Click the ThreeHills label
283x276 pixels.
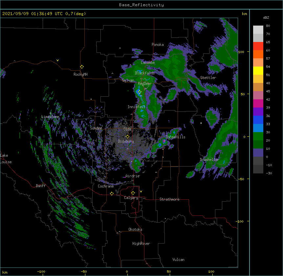point(175,137)
